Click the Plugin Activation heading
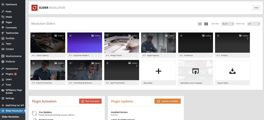This screenshot has height=120, width=264. tap(44, 101)
